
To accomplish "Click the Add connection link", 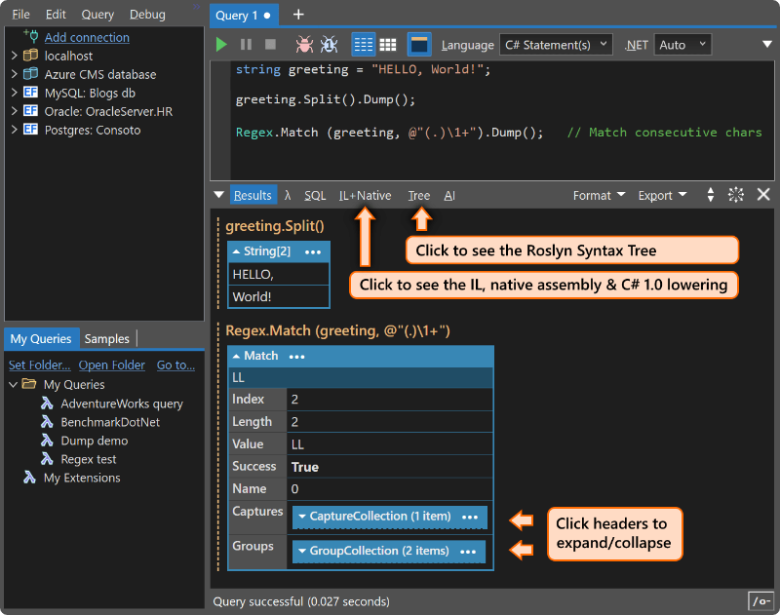I will [x=87, y=37].
